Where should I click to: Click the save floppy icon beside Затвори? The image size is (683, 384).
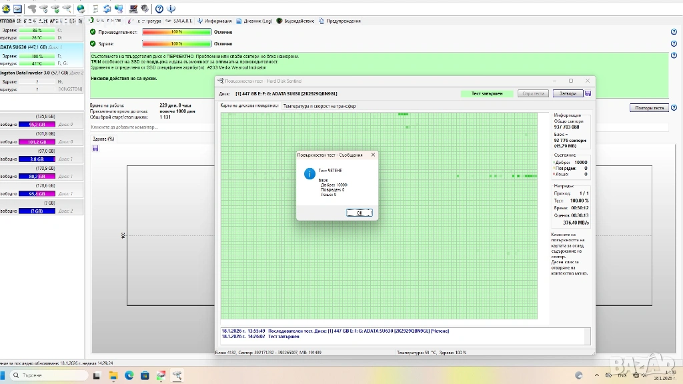tap(588, 93)
